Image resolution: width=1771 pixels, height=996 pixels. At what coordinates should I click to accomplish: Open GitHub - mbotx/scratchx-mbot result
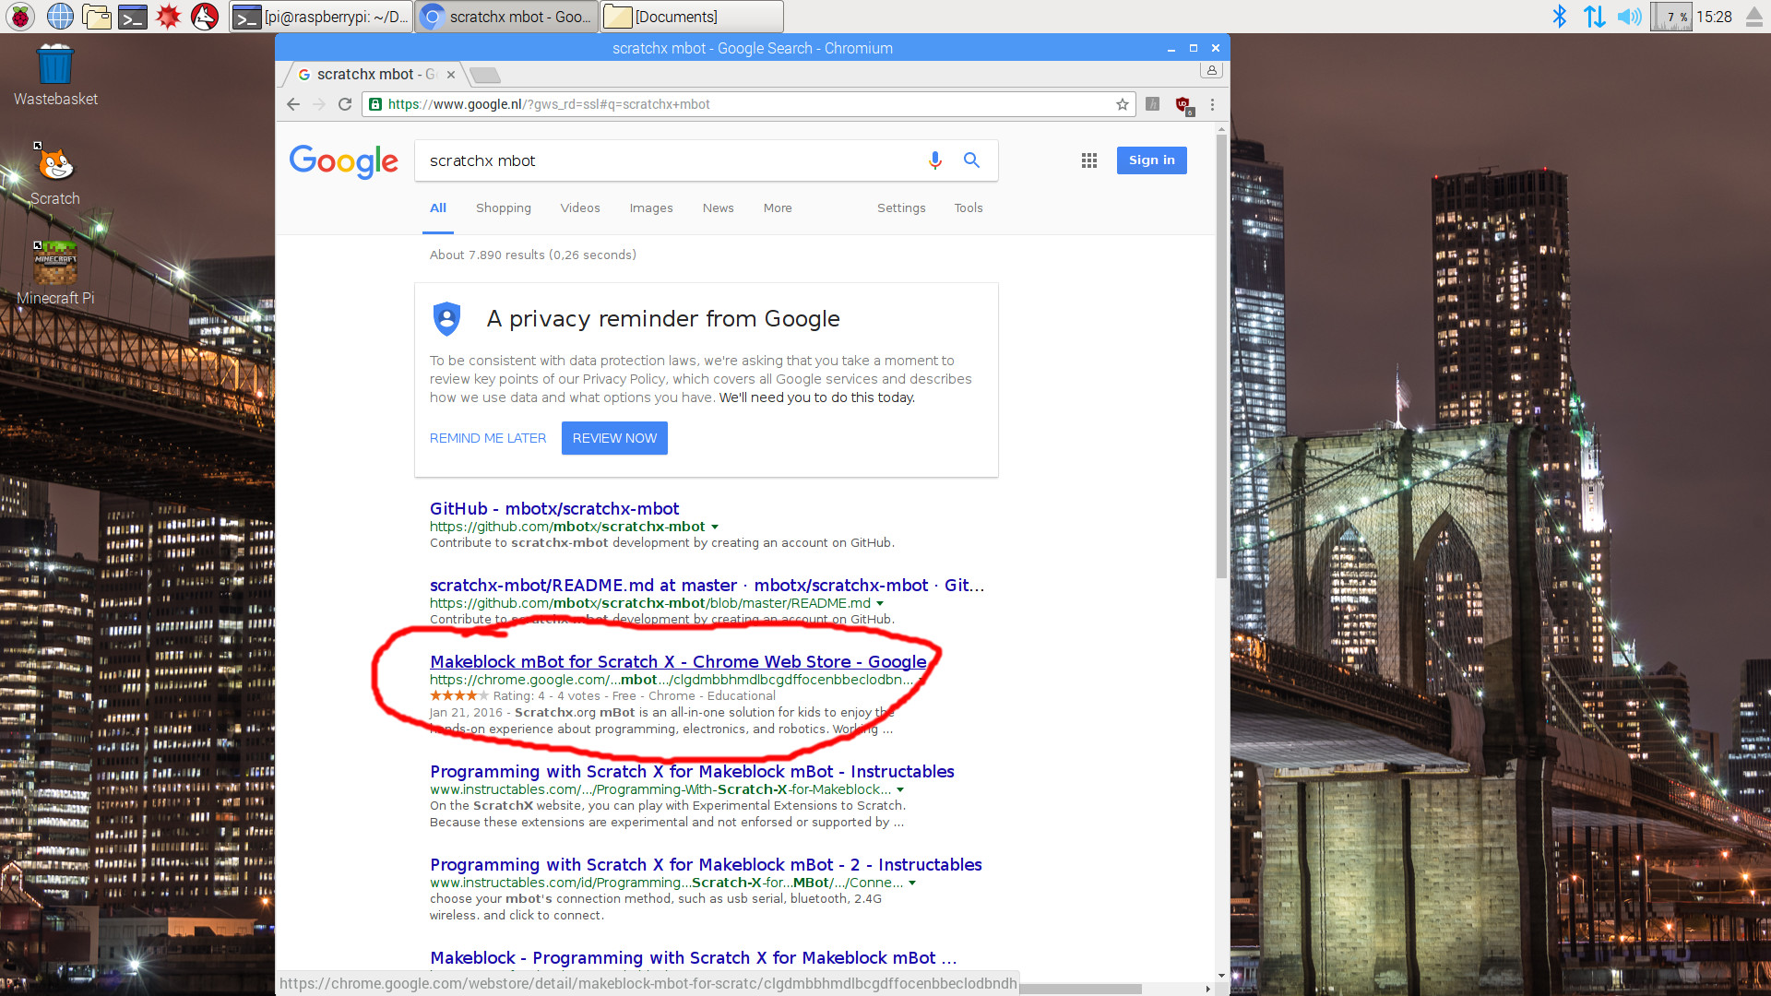554,509
